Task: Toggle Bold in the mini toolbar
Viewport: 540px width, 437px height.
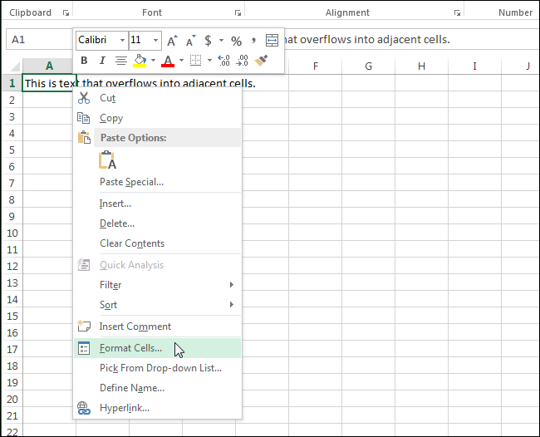Action: (x=84, y=61)
